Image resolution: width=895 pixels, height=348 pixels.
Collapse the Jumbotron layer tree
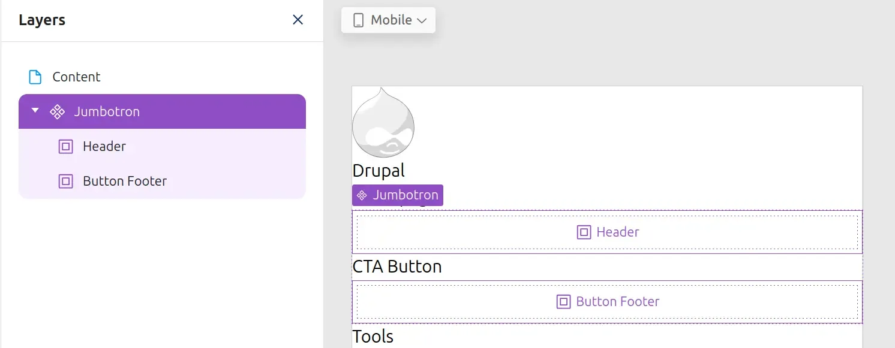pyautogui.click(x=34, y=111)
